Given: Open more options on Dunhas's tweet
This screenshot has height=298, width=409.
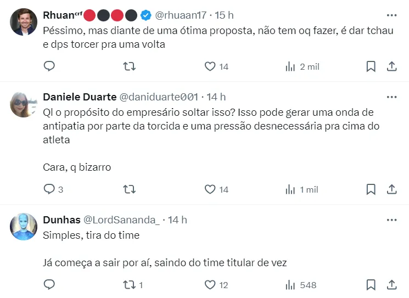Looking at the screenshot, I should pyautogui.click(x=391, y=220).
